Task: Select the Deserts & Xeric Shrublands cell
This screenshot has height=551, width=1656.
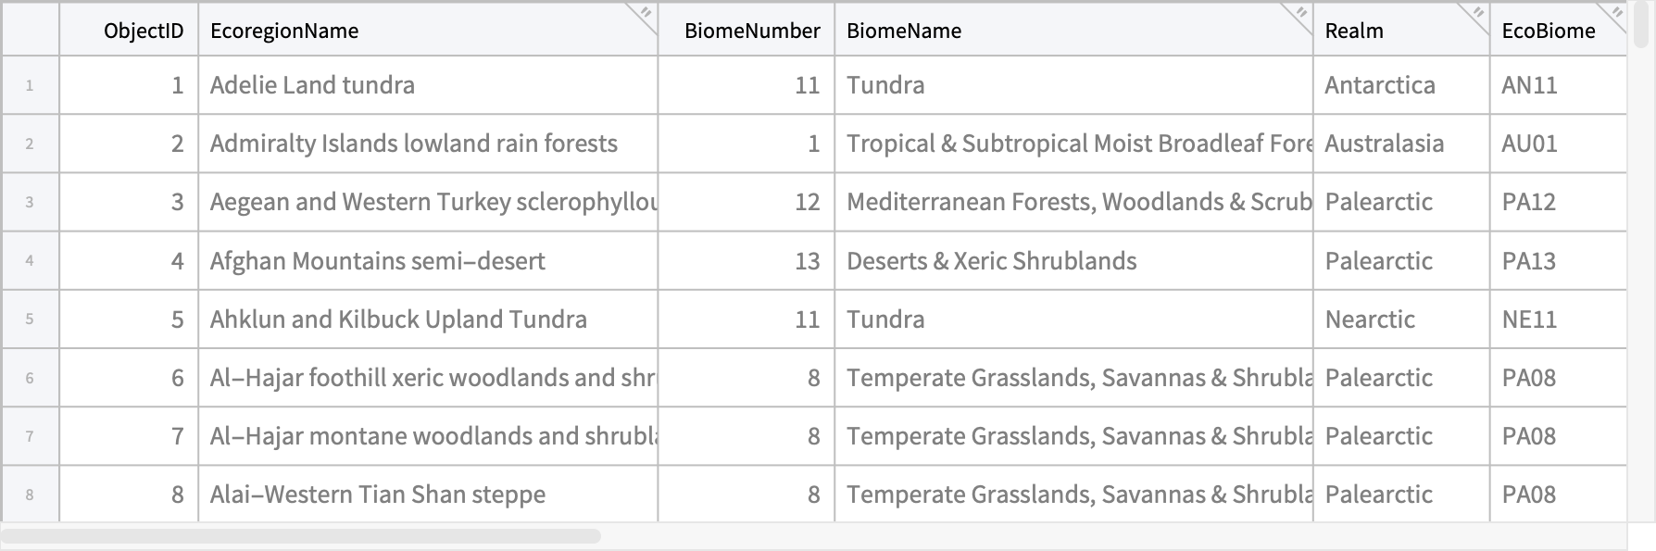Action: click(1073, 261)
